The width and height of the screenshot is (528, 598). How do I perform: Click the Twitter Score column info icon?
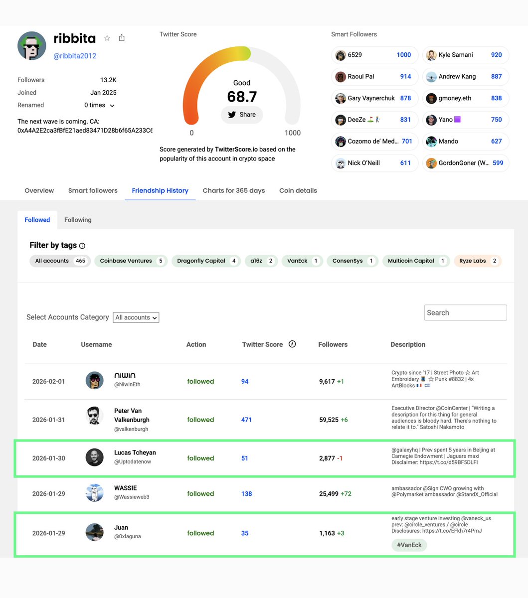click(292, 344)
